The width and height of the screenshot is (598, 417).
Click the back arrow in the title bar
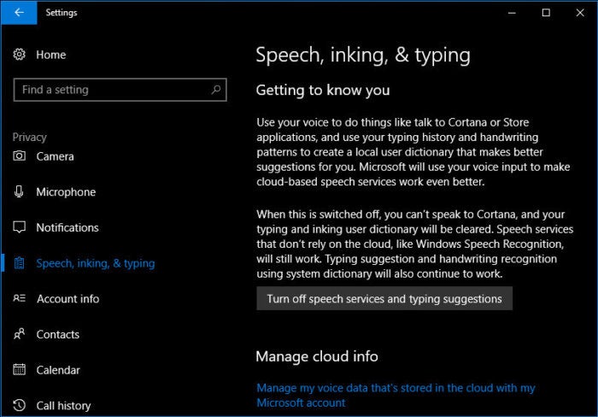tap(19, 12)
